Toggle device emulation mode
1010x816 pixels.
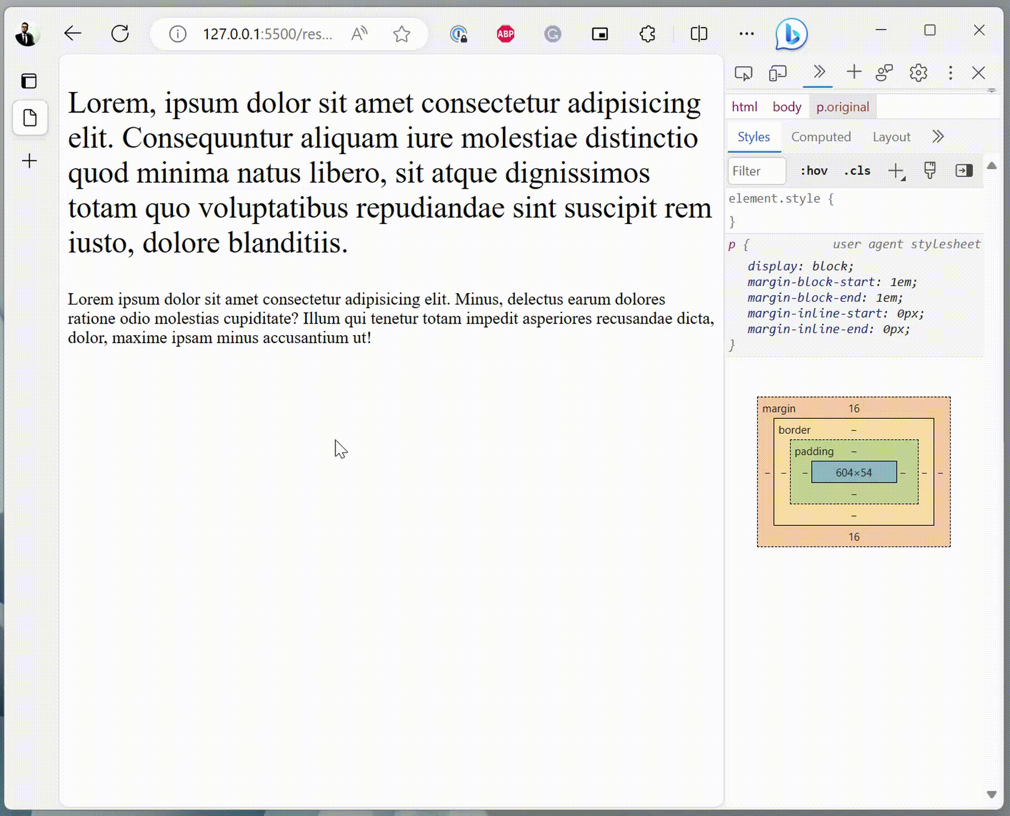point(778,73)
